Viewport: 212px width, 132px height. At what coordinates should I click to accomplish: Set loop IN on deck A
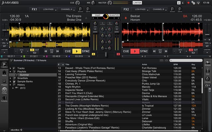tap(32, 50)
